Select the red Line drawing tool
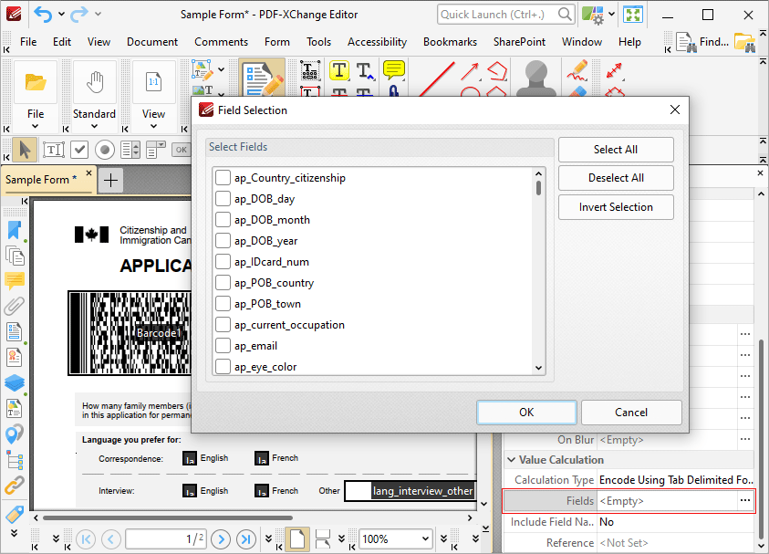 tap(436, 78)
